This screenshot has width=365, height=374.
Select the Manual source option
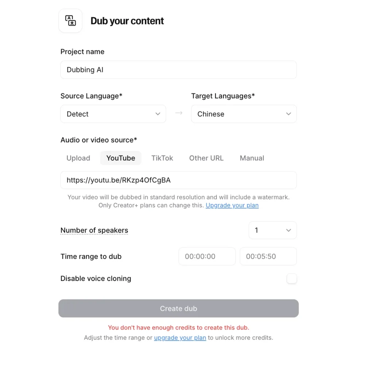[252, 158]
